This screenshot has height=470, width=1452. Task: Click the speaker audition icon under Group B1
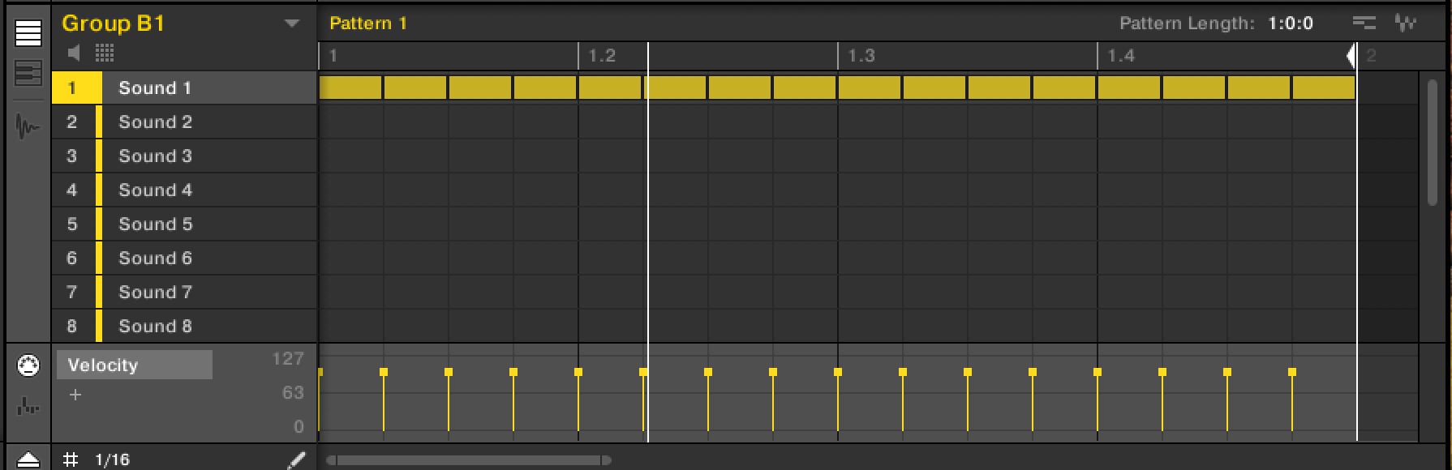(75, 53)
